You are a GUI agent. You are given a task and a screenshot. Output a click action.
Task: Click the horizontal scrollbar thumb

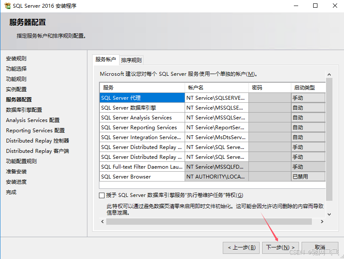point(209,221)
